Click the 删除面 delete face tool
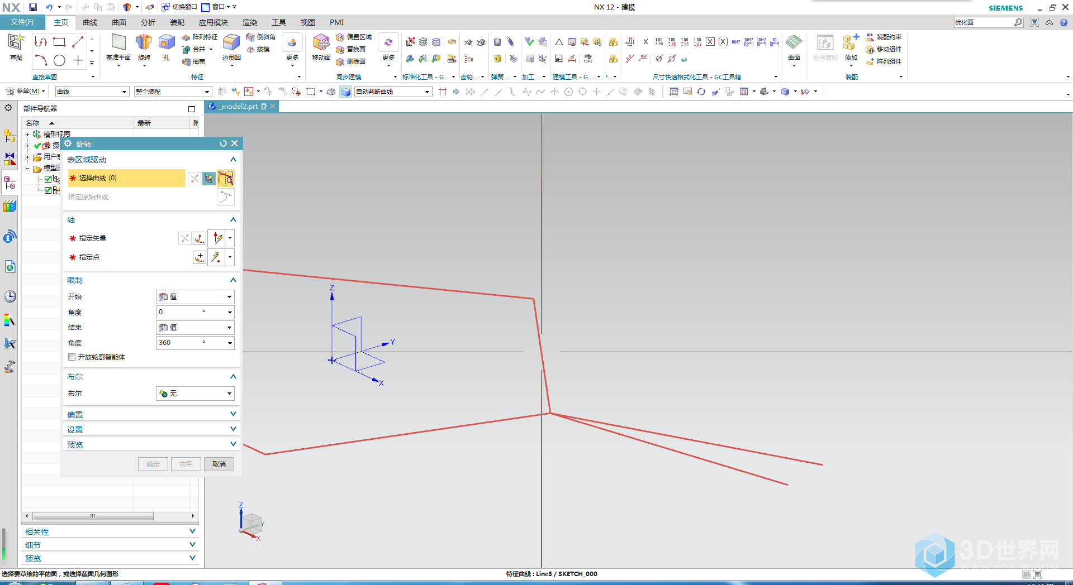The width and height of the screenshot is (1073, 585). coord(351,61)
